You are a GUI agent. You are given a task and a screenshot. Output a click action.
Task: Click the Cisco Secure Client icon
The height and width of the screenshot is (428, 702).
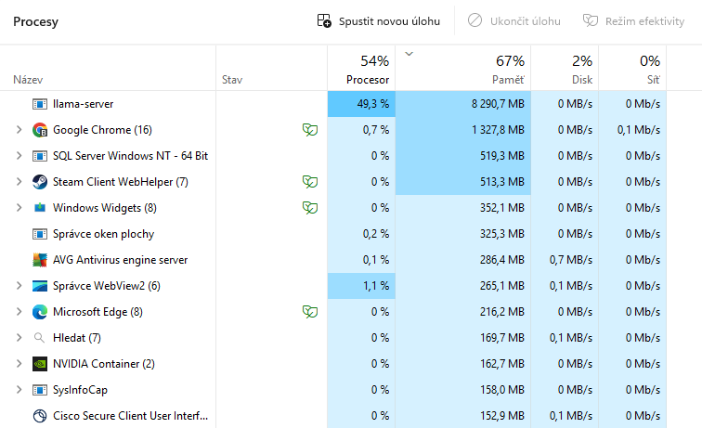pyautogui.click(x=40, y=416)
